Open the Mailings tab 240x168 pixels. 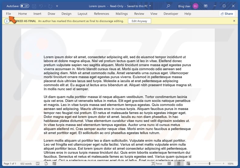click(x=122, y=14)
